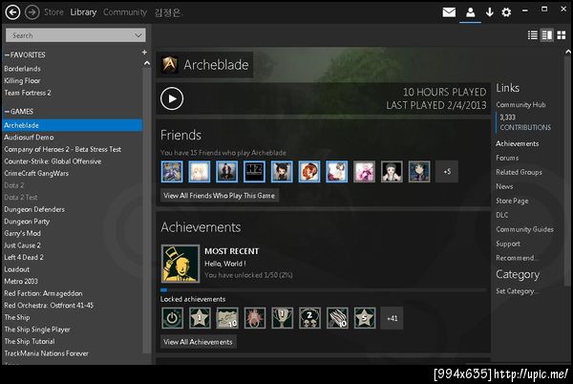Select Counter-Strike: Global Offensive

[53, 161]
